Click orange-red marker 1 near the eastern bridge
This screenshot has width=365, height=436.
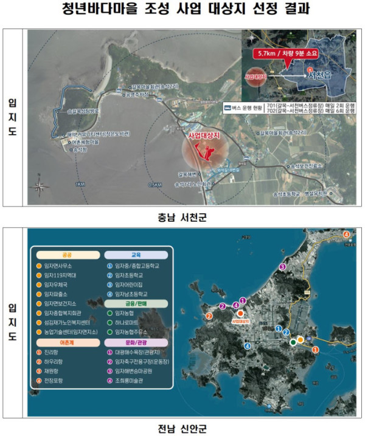click(x=315, y=350)
